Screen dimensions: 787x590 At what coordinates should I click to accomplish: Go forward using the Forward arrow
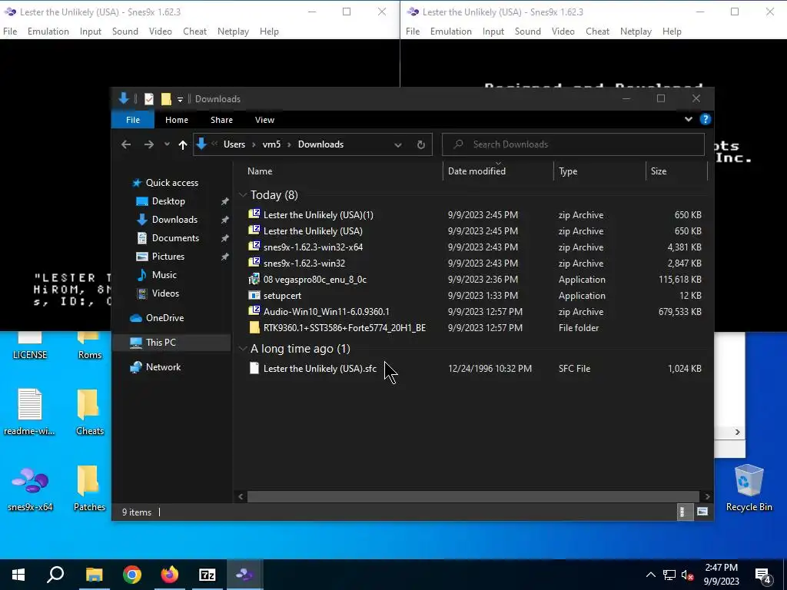coord(148,144)
